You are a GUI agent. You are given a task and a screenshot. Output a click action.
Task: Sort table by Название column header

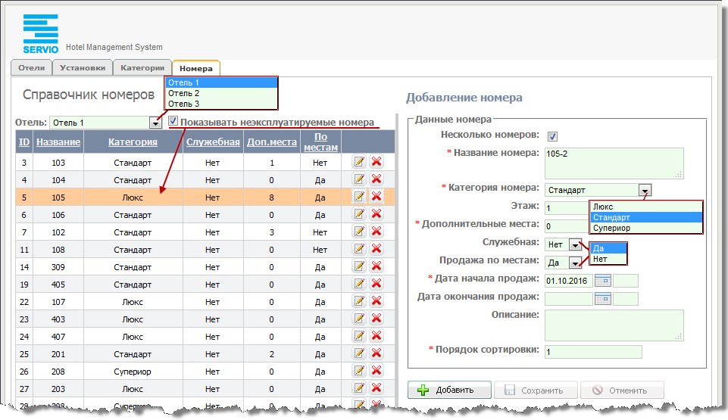58,142
